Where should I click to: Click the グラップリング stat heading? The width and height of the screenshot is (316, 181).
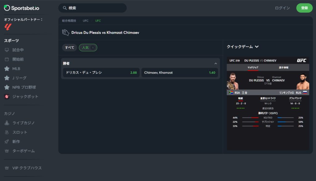coord(295,98)
